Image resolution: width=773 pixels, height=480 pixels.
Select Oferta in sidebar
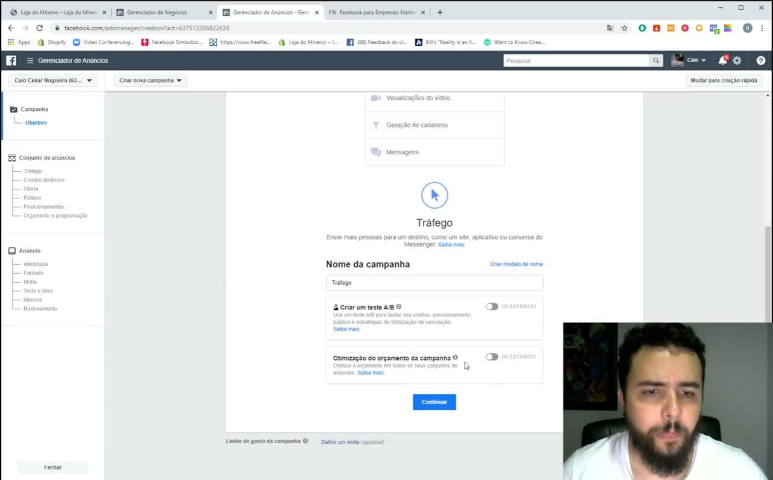click(x=31, y=189)
